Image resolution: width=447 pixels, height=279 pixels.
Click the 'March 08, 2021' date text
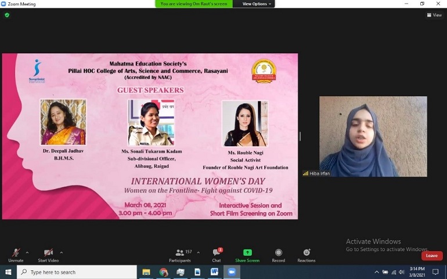pyautogui.click(x=145, y=205)
